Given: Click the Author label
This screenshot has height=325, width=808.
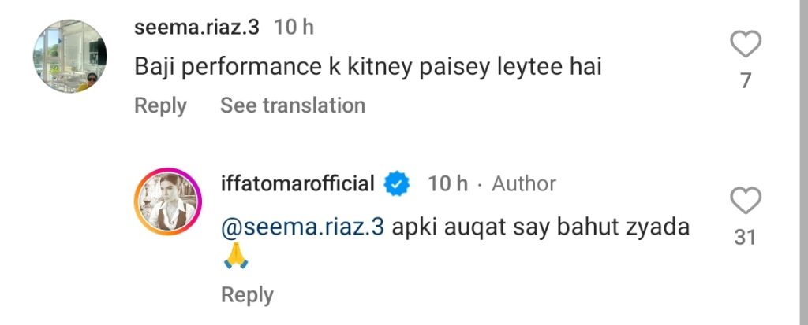Looking at the screenshot, I should [x=524, y=184].
